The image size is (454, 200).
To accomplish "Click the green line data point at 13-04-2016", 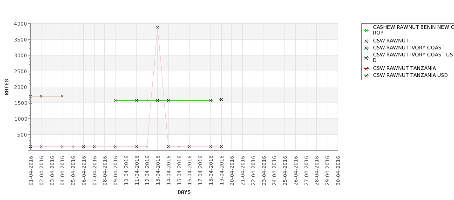I will pyautogui.click(x=157, y=100).
